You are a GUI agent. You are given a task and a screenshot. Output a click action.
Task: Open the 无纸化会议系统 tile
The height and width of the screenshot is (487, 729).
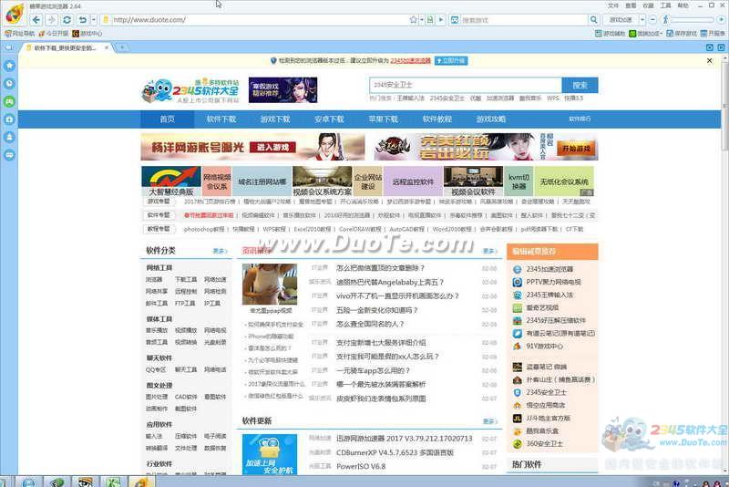[564, 181]
